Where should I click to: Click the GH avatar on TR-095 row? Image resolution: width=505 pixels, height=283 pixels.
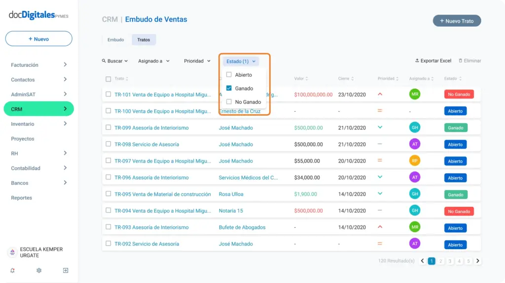tap(414, 194)
